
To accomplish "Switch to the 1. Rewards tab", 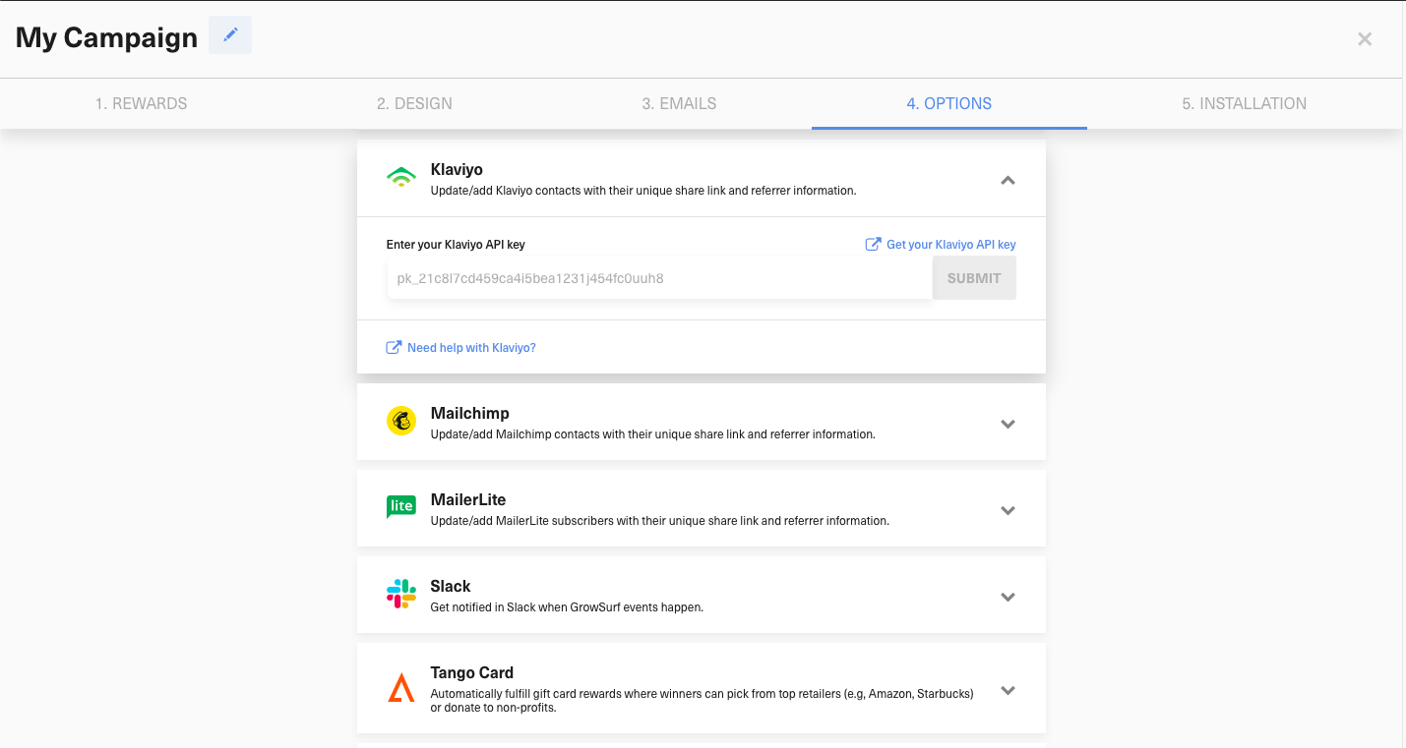I will point(141,103).
